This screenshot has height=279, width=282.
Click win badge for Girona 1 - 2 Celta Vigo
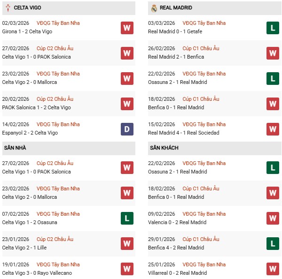click(127, 28)
